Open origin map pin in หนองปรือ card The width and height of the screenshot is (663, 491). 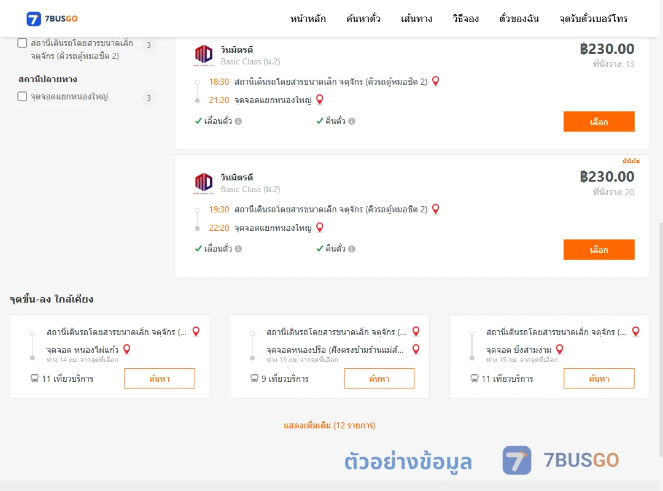pyautogui.click(x=416, y=331)
